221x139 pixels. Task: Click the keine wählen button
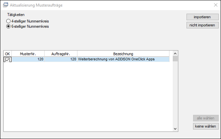coord(206,126)
